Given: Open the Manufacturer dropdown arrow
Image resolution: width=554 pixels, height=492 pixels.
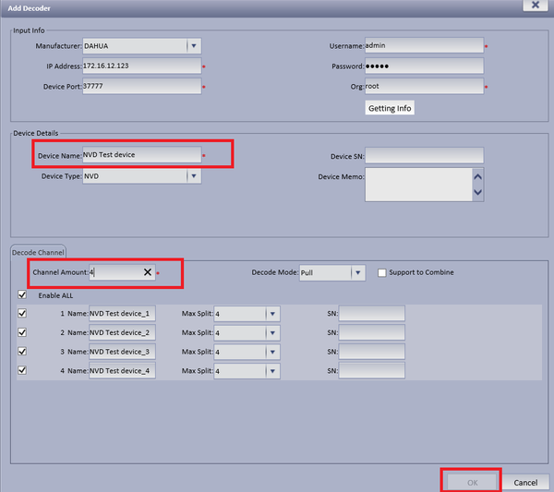Looking at the screenshot, I should coord(194,46).
